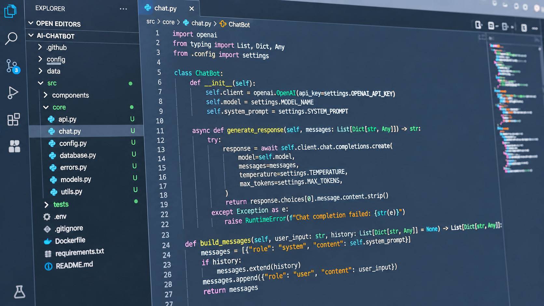544x306 pixels.
Task: Open editor more actions ellipsis at top right
Action: (x=535, y=29)
